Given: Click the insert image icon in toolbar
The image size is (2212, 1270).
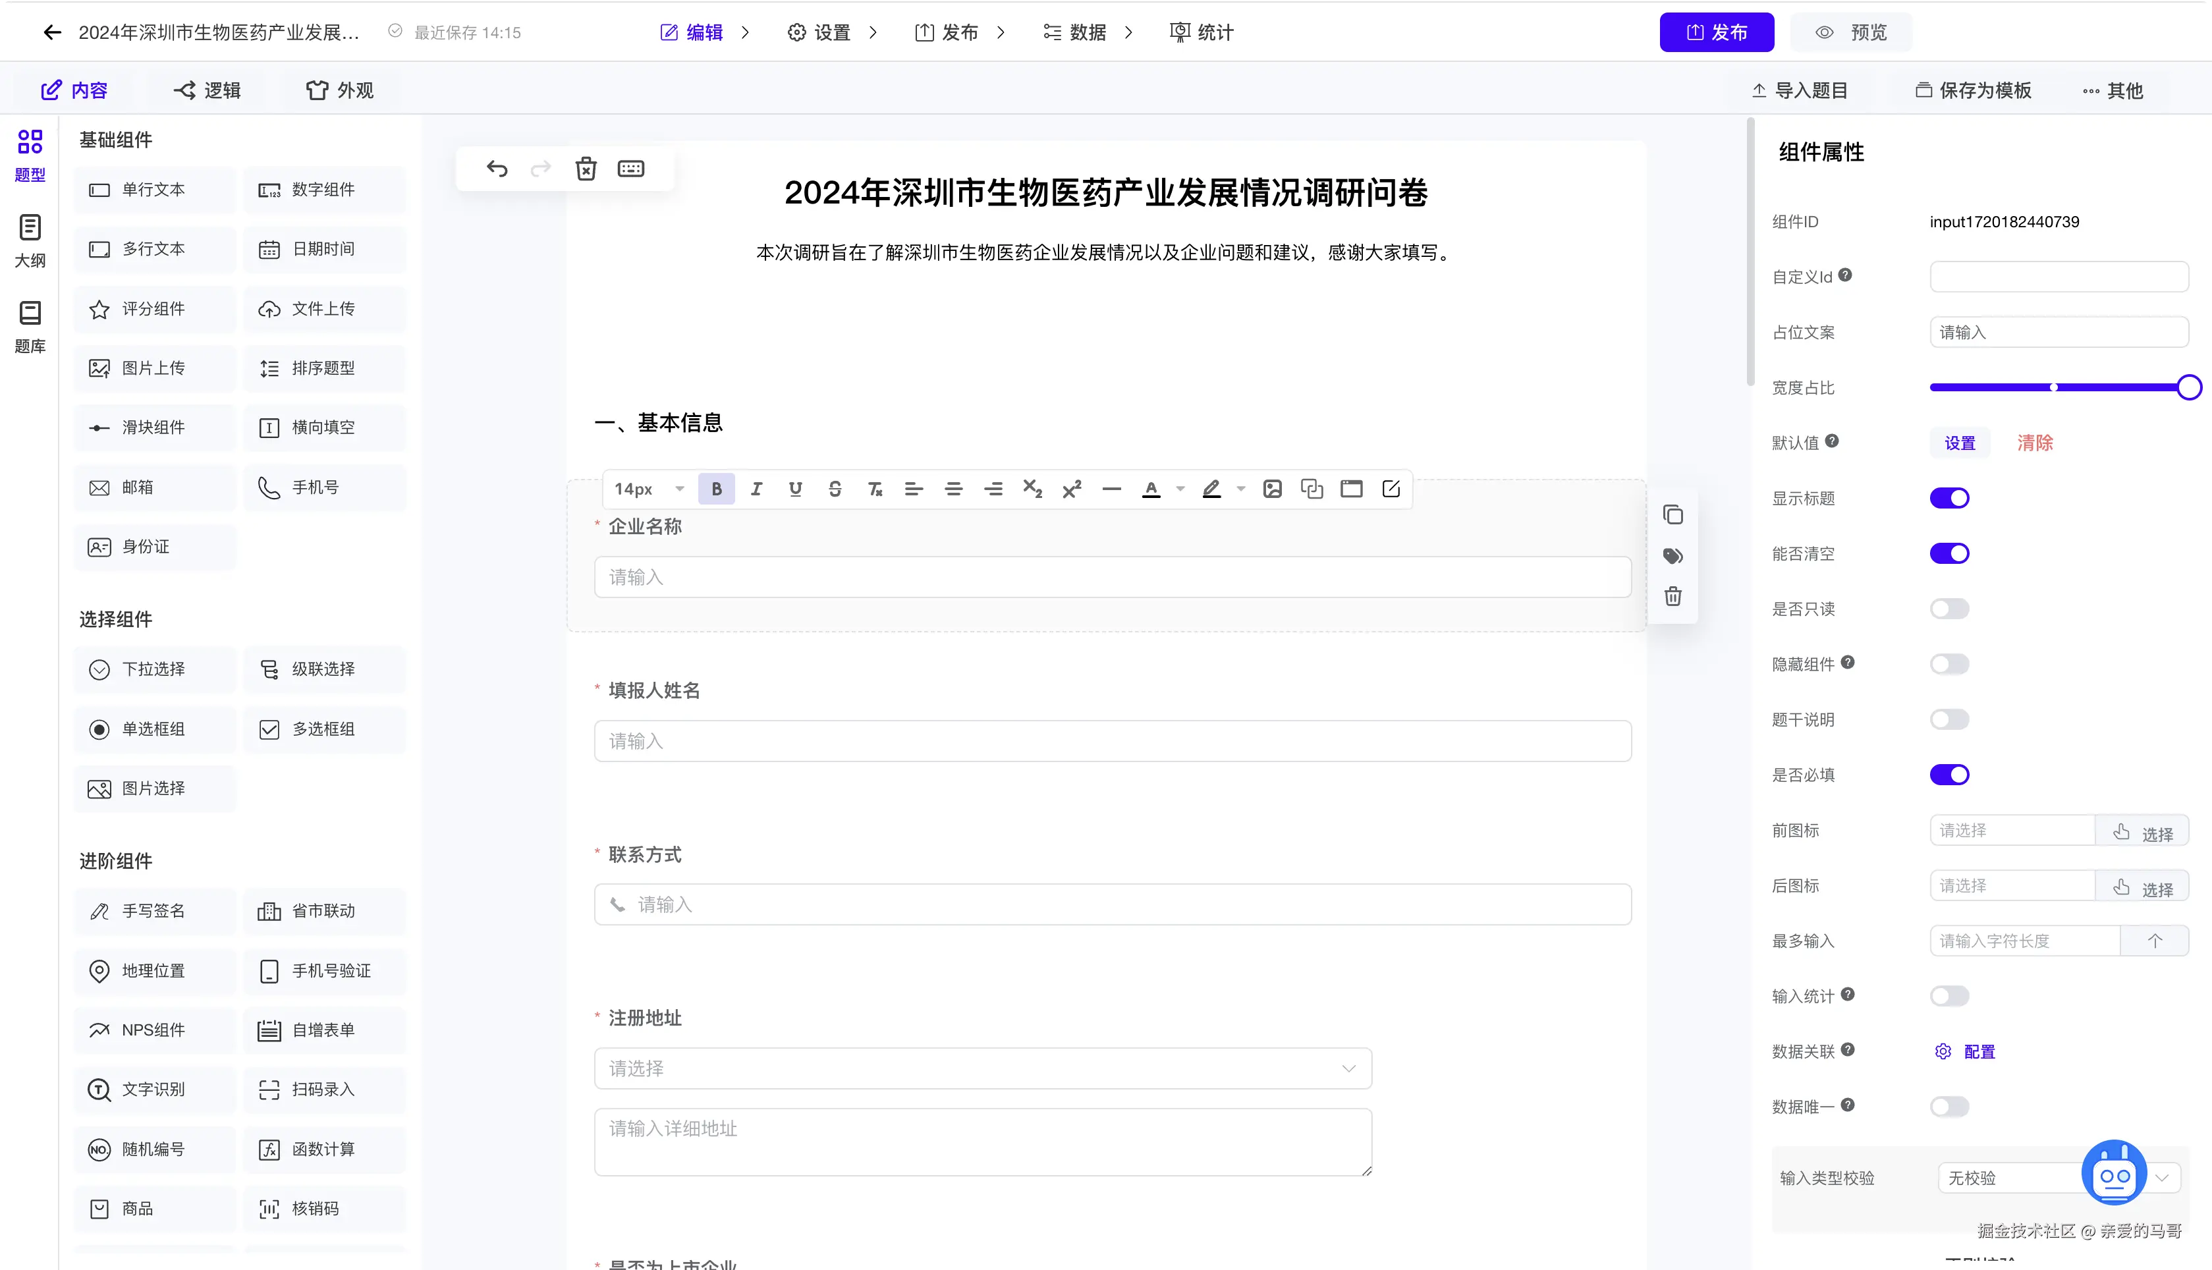Looking at the screenshot, I should (x=1273, y=489).
